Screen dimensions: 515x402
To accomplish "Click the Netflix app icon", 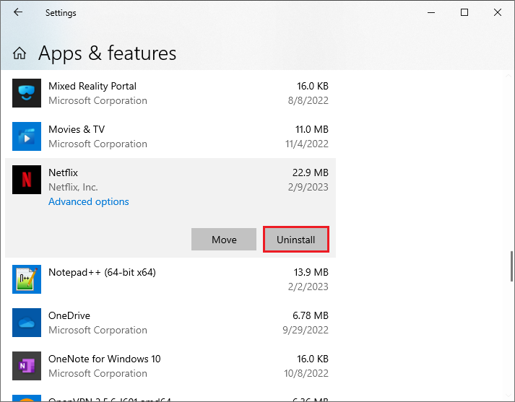I will pyautogui.click(x=27, y=180).
